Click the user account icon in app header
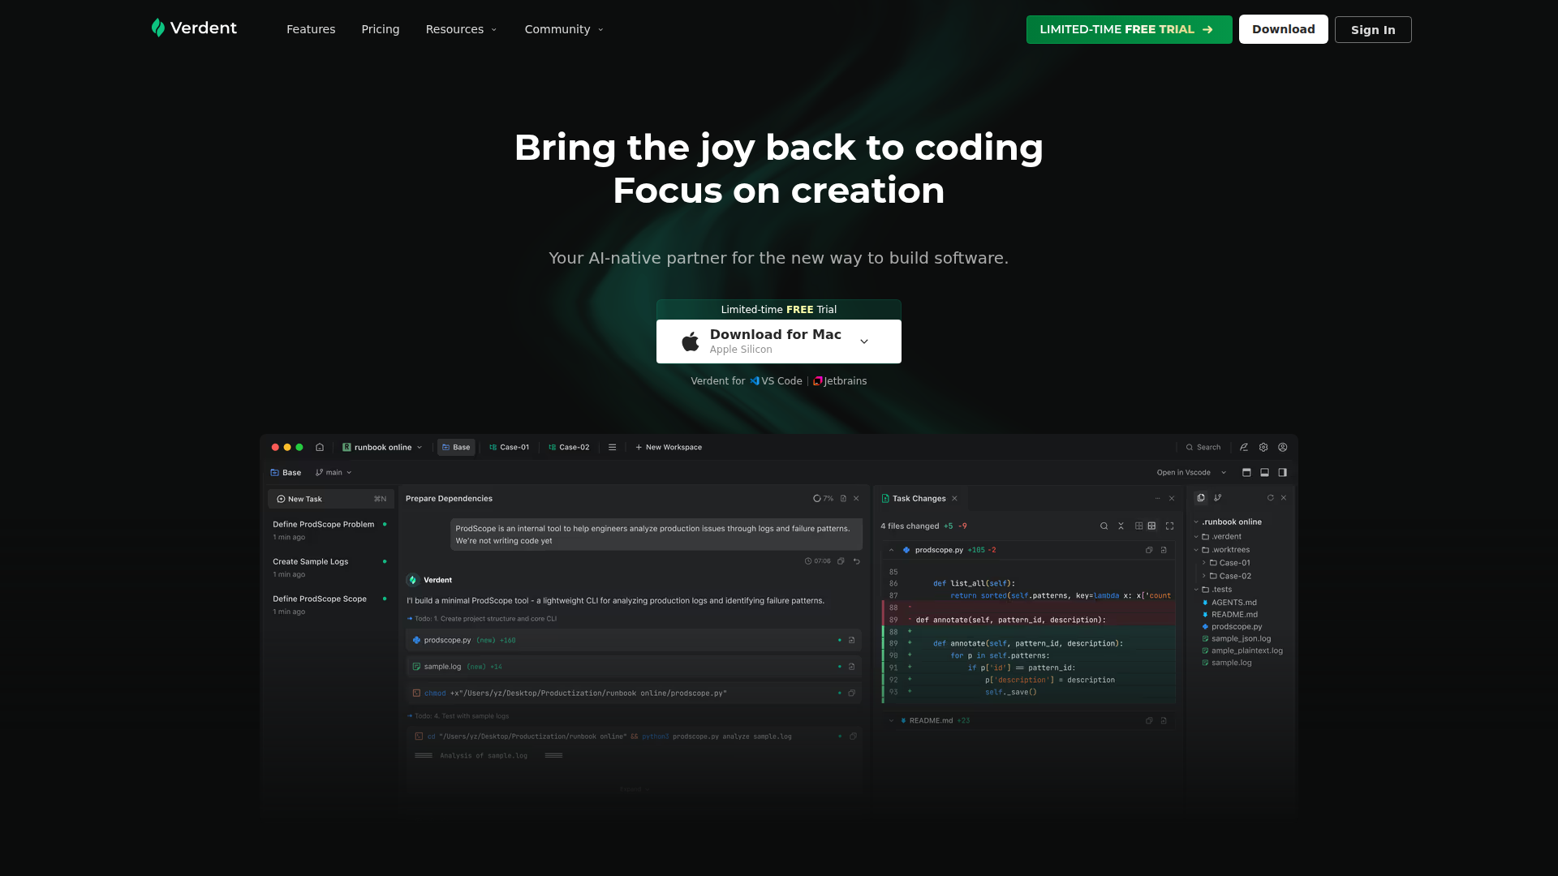1558x876 pixels. [1283, 447]
